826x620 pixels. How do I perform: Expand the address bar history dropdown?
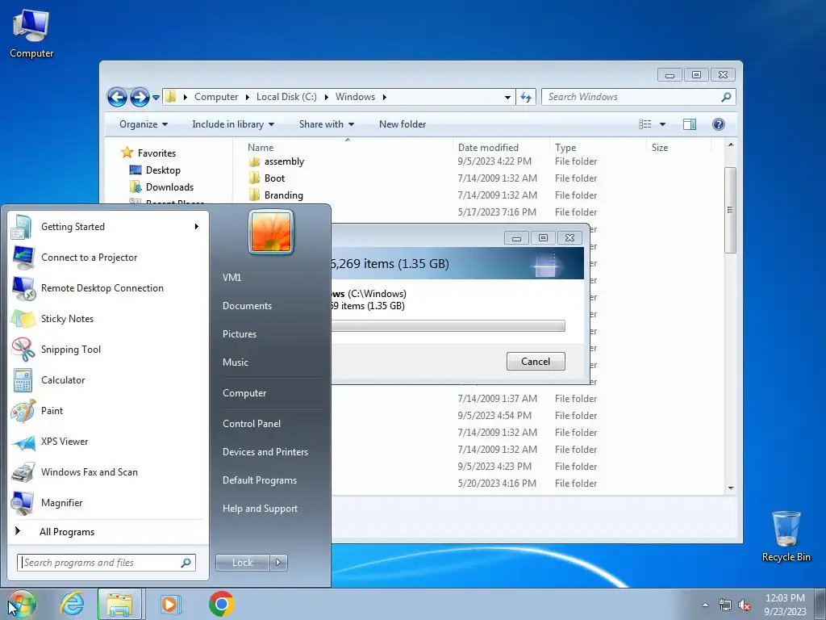507,98
